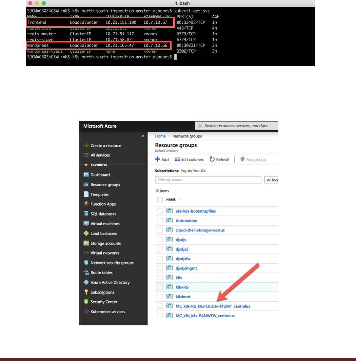Check the MC_k8s-RG_k8s-Cluster-MGMT_centralus checkbox
The image size is (356, 361).
pyautogui.click(x=160, y=306)
